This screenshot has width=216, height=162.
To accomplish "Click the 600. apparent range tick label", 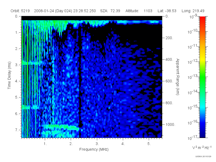I will point(169,81).
